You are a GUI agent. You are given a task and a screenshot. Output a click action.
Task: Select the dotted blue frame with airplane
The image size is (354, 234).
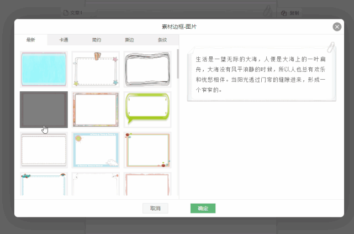click(x=44, y=184)
